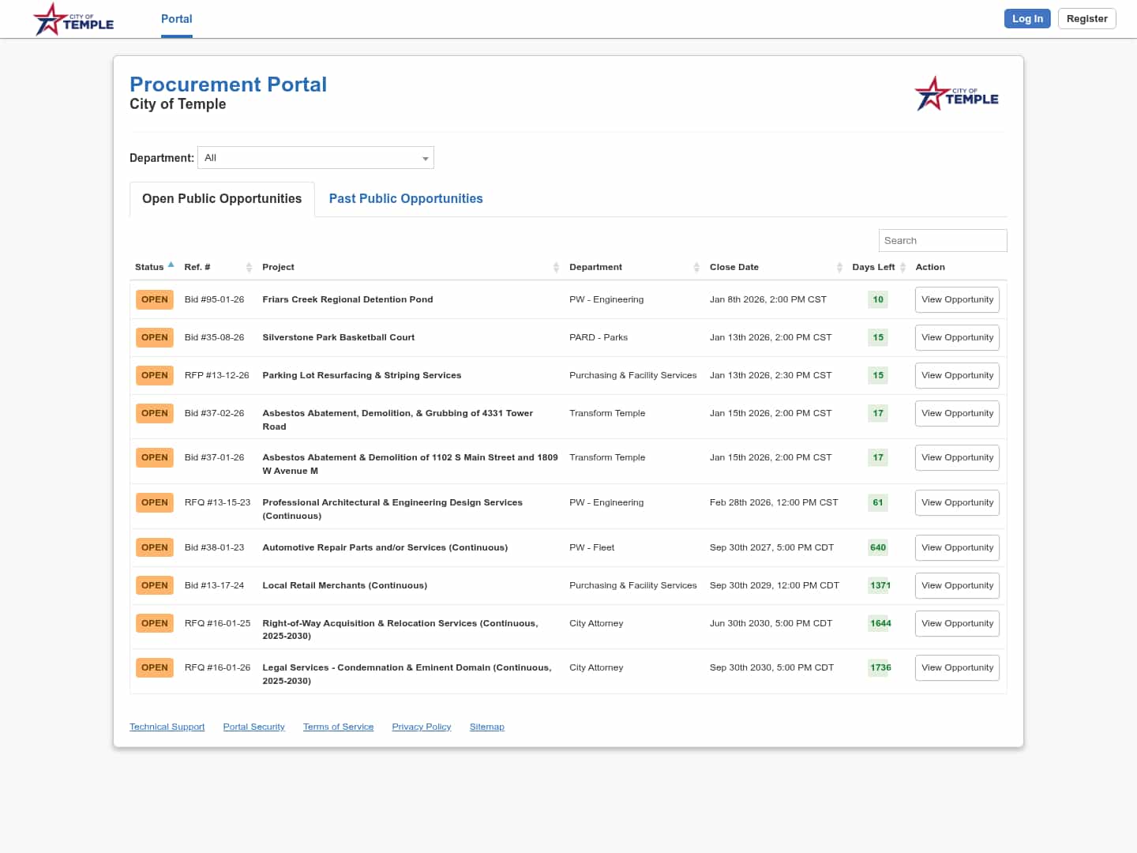The width and height of the screenshot is (1137, 853).
Task: Sort by Department column sort arrows
Action: (x=696, y=268)
